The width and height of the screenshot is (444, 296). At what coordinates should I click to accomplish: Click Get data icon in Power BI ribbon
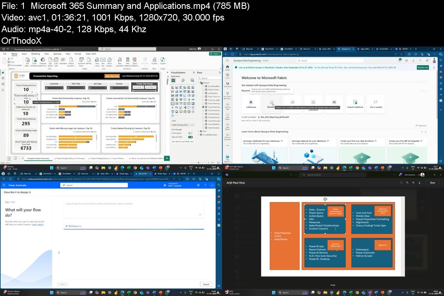[x=27, y=60]
